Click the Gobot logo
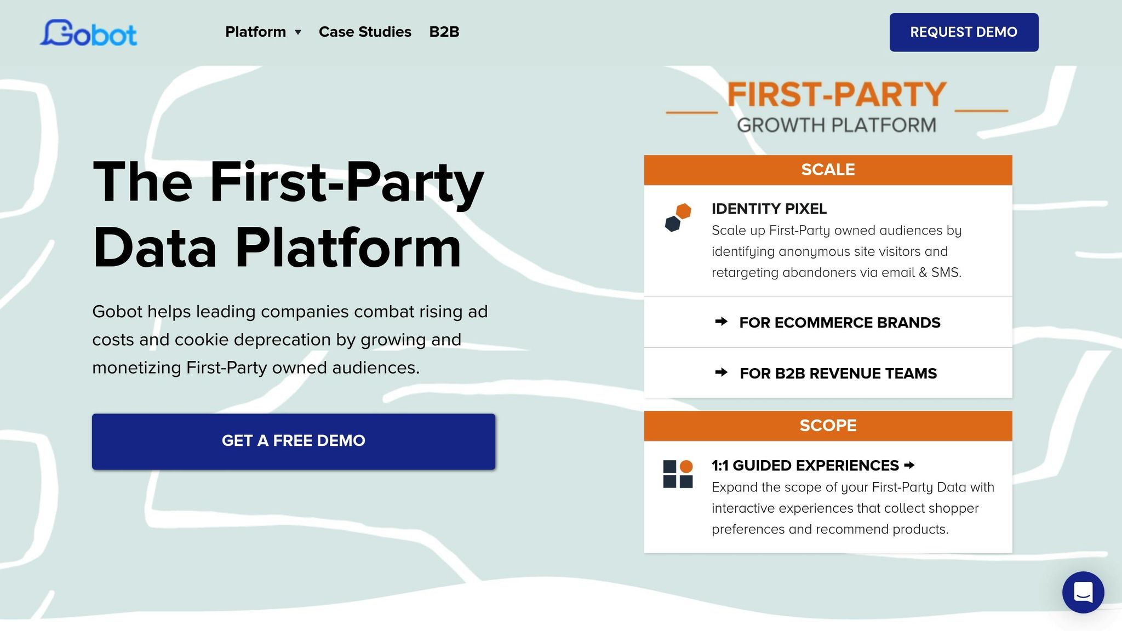This screenshot has width=1122, height=631. tap(88, 32)
